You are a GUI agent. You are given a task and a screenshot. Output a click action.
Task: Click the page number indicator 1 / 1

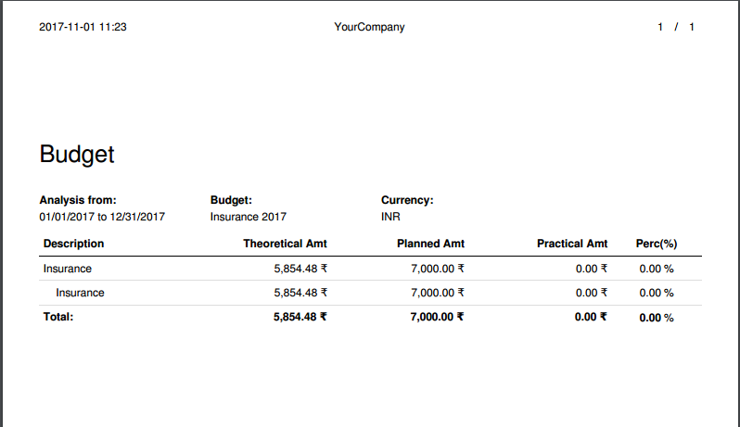pos(676,28)
